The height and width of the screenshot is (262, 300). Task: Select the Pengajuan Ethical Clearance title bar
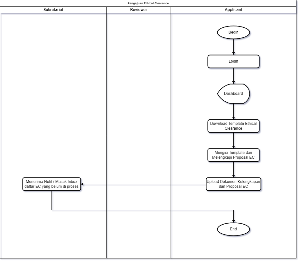[148, 3]
